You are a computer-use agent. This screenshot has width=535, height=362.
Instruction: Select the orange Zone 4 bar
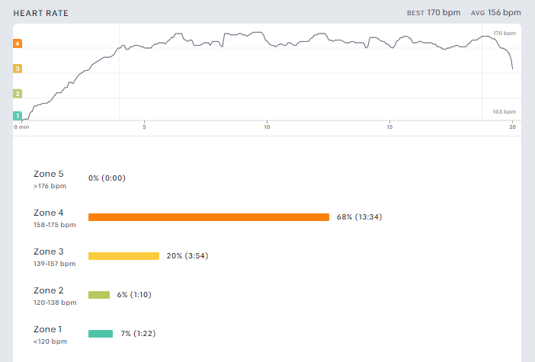(x=209, y=217)
